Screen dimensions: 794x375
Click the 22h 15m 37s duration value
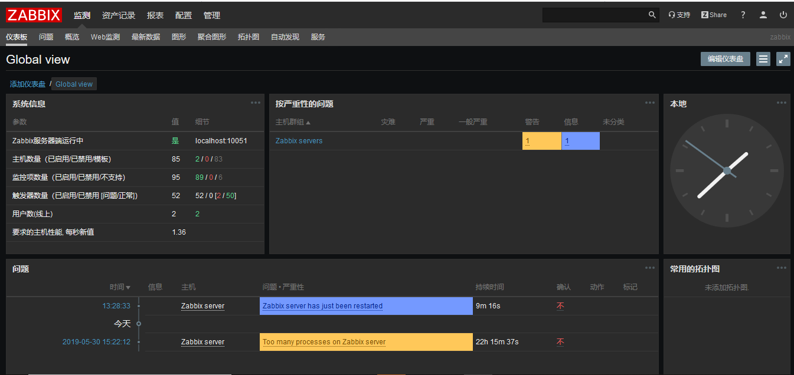[497, 342]
